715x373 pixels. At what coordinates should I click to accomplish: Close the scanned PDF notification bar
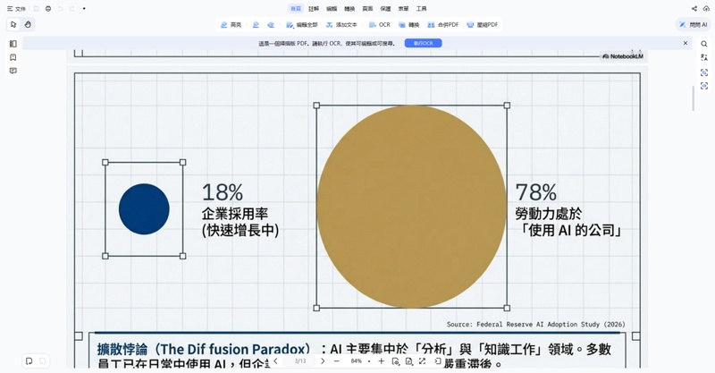(686, 43)
